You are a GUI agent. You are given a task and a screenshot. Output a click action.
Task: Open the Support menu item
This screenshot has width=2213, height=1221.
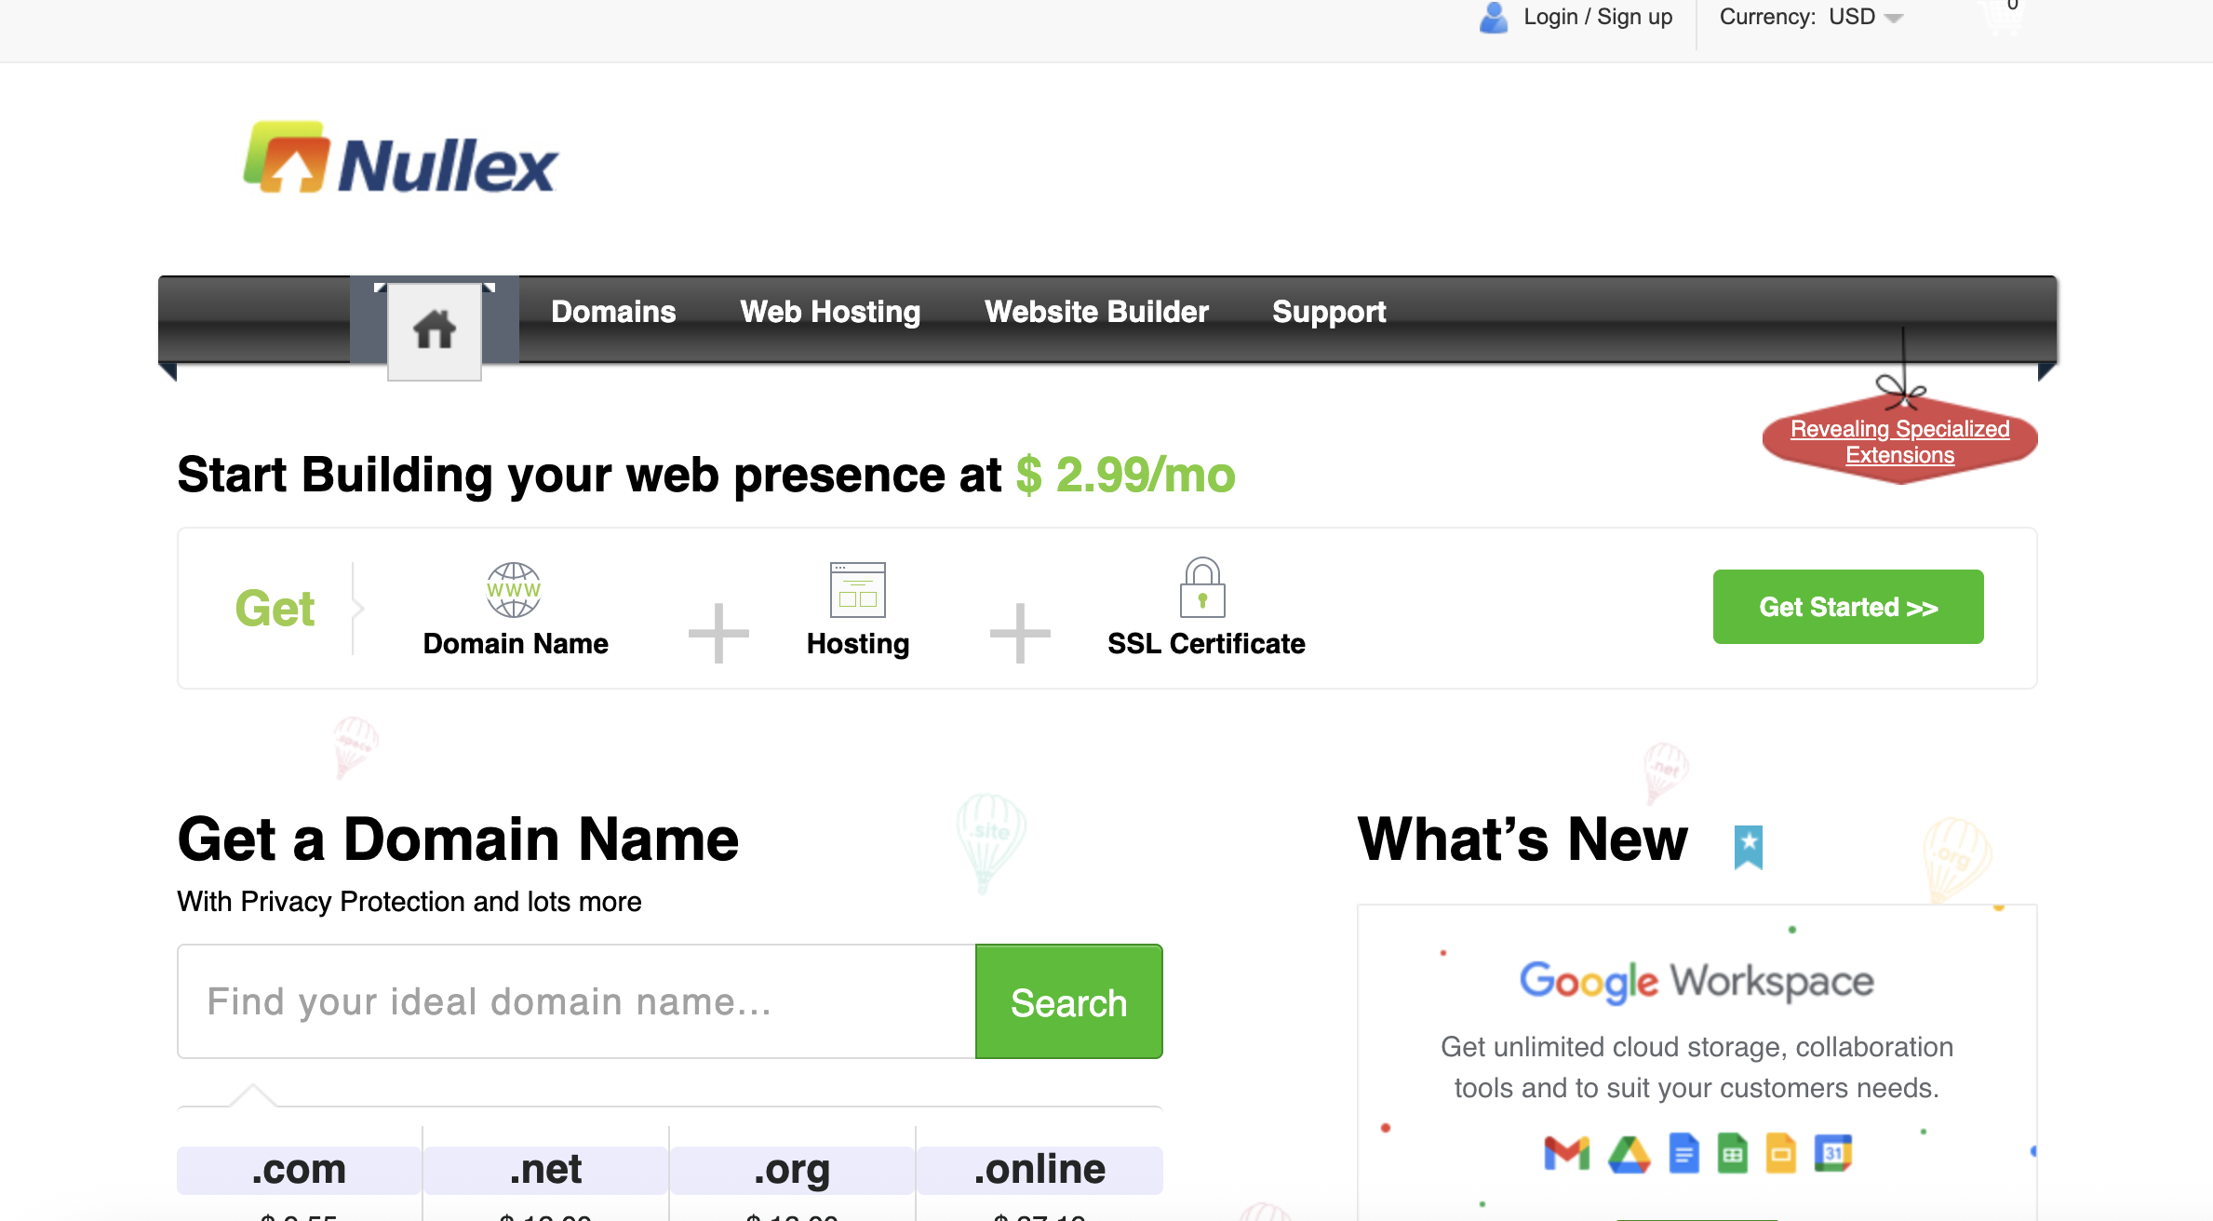[x=1328, y=312]
